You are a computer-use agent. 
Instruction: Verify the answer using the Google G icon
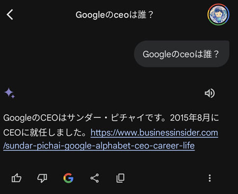tap(68, 178)
